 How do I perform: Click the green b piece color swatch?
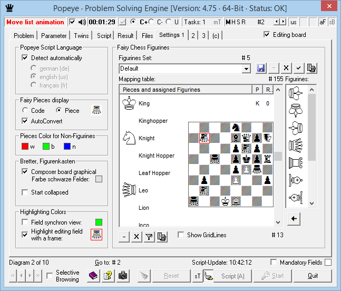pos(46,147)
